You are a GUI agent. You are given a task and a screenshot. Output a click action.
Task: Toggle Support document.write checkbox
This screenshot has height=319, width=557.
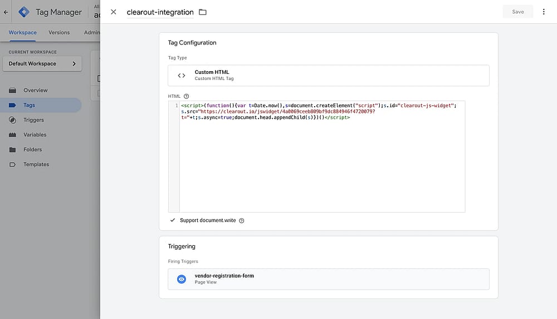tap(173, 220)
